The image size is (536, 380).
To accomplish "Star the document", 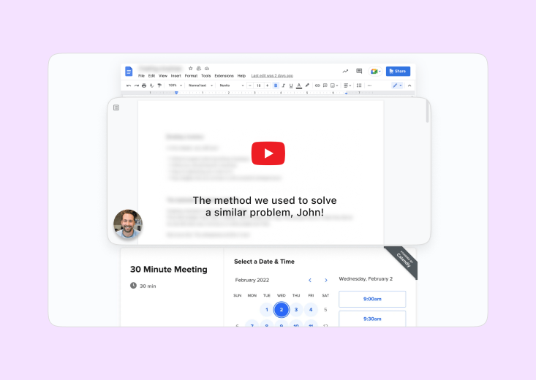I will [190, 69].
